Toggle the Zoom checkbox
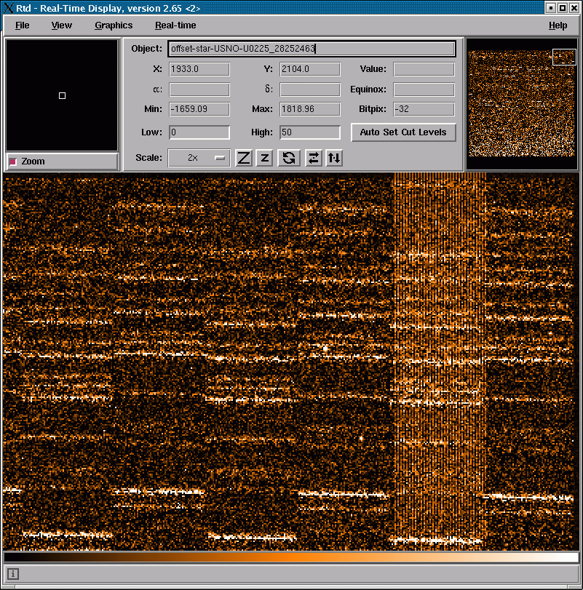Viewport: 583px width, 590px height. tap(12, 162)
